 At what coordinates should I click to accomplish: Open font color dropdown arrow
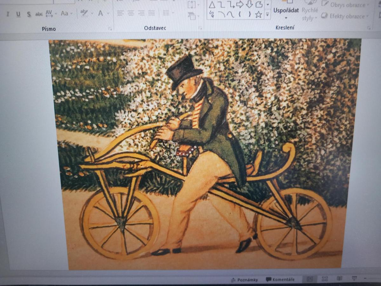click(109, 14)
